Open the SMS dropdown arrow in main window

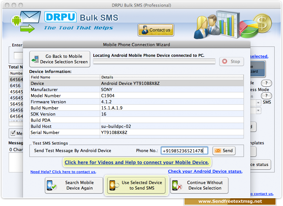click(258, 103)
